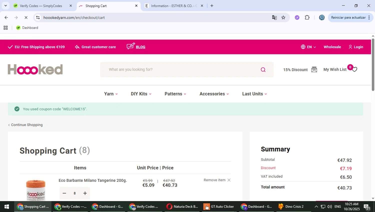This screenshot has width=375, height=212.
Task: Open the apps grid in bookmarks bar
Action: (x=5, y=28)
